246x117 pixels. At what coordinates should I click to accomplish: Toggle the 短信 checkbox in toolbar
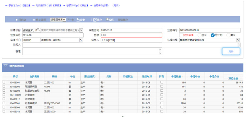pos(107,19)
